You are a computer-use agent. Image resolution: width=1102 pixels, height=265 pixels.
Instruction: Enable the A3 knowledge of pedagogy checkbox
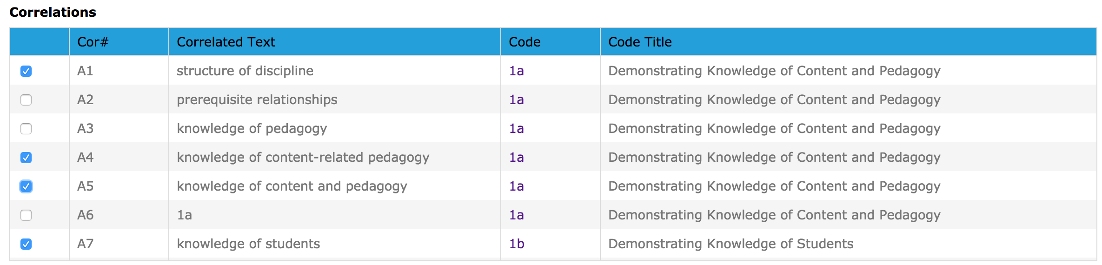[26, 129]
